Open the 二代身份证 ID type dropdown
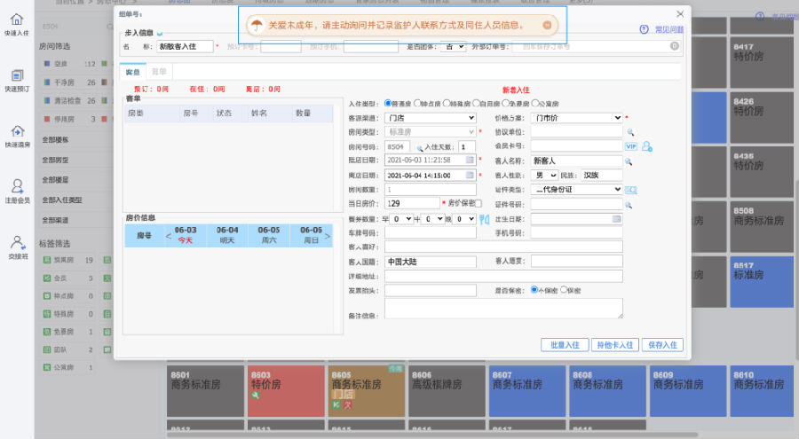The width and height of the screenshot is (799, 439). click(576, 190)
